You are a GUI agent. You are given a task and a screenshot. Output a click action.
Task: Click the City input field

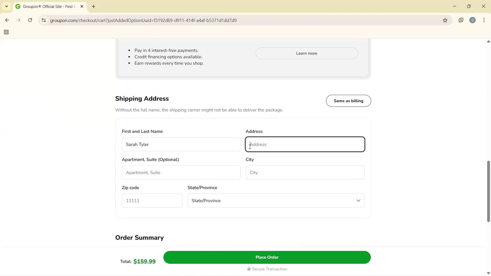tap(305, 172)
